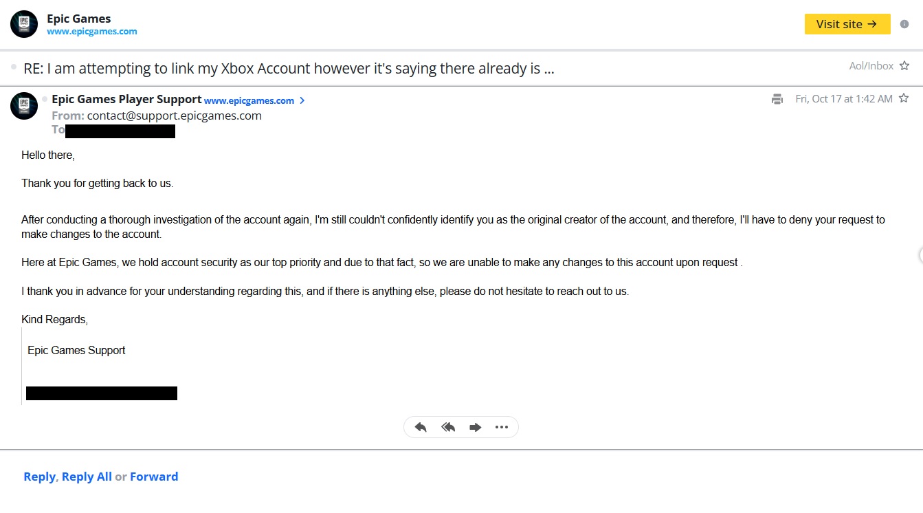The image size is (923, 513).
Task: Click the blue Forward link at the bottom
Action: click(x=154, y=477)
